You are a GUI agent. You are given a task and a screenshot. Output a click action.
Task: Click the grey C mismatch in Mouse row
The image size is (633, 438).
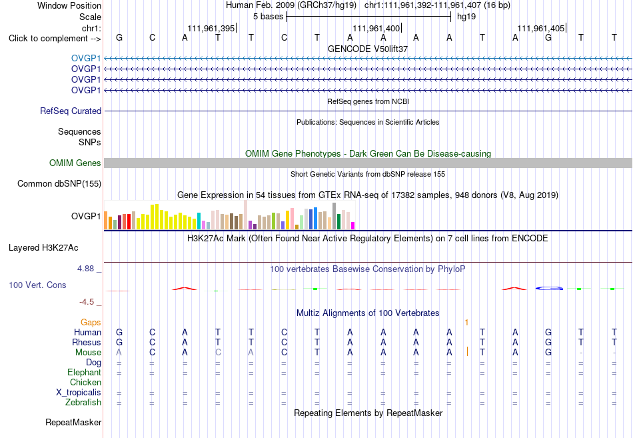click(218, 353)
